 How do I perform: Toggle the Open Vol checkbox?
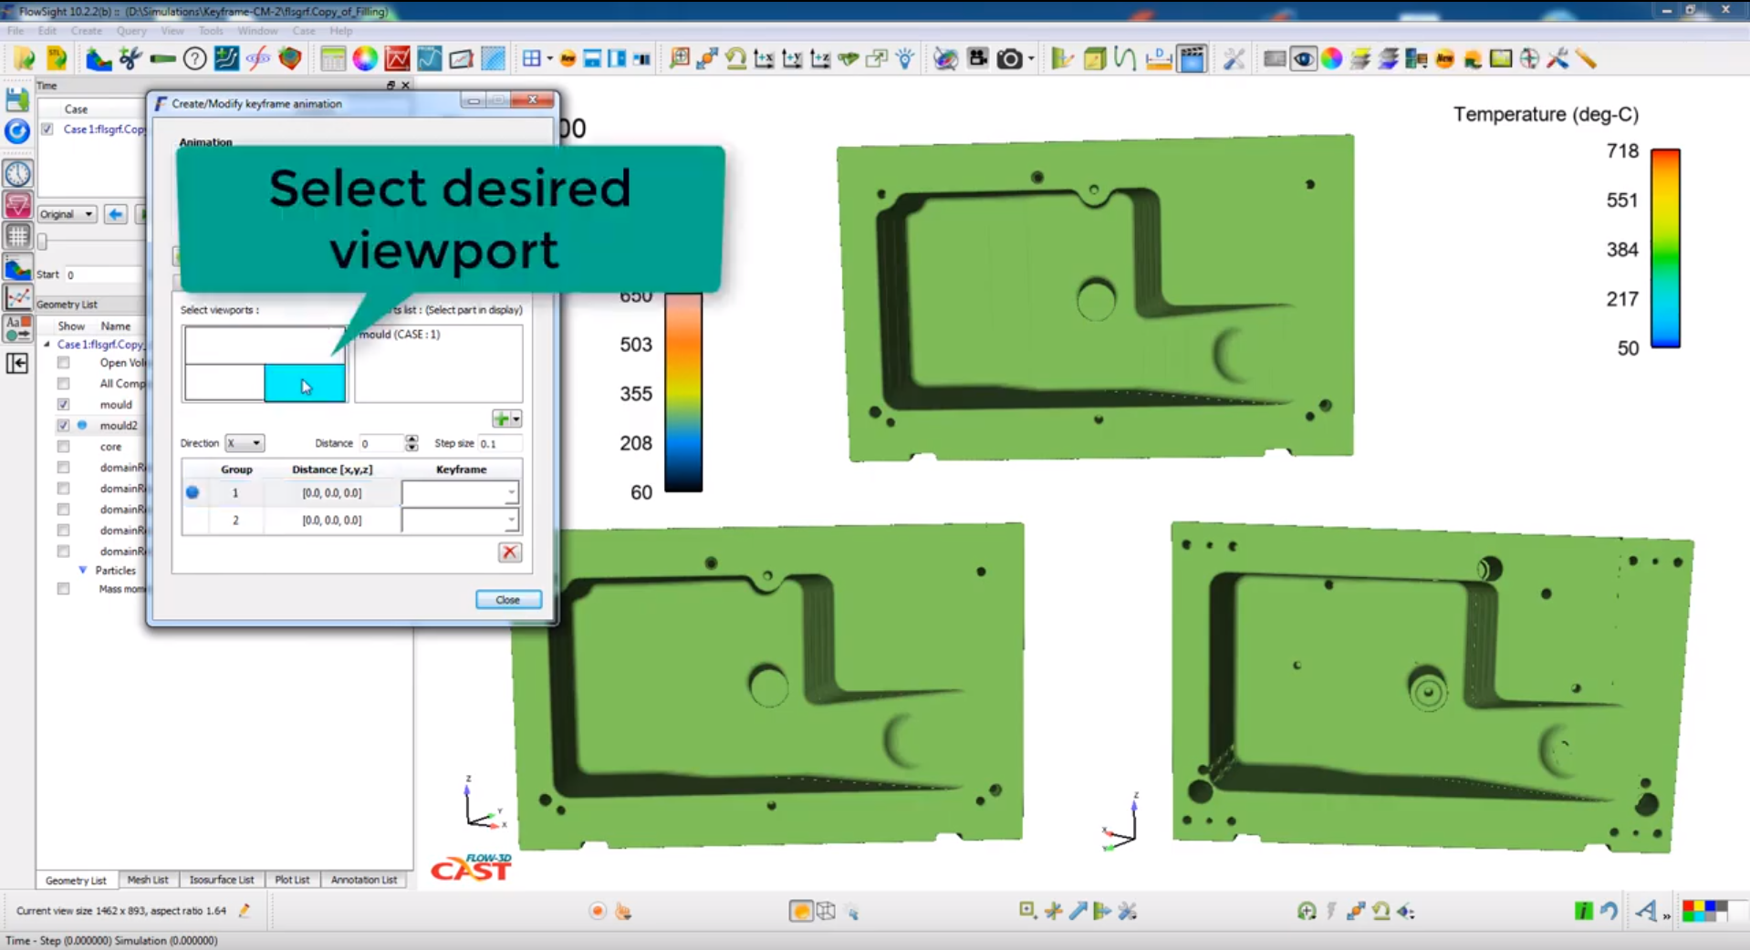pos(63,362)
